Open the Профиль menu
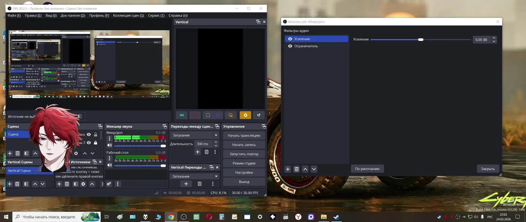 click(x=99, y=15)
